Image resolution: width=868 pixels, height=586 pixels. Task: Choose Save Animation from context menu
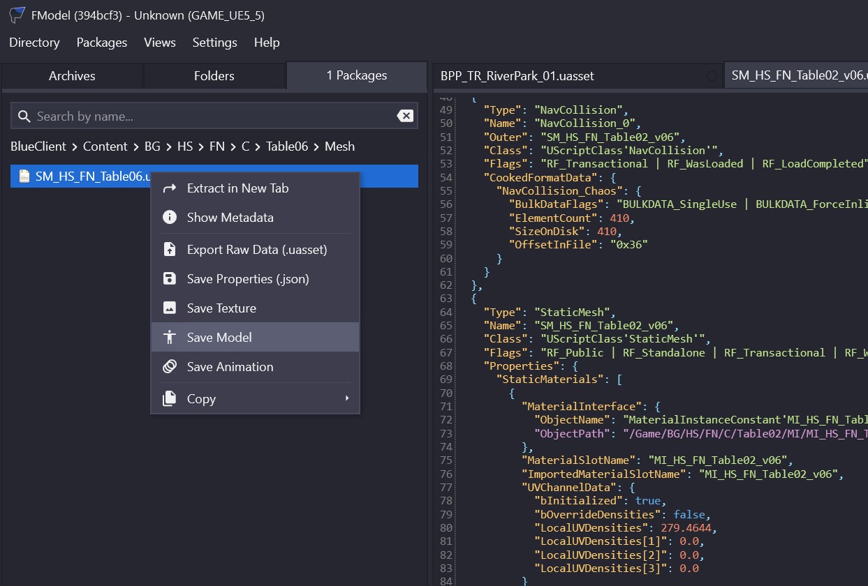click(255, 367)
